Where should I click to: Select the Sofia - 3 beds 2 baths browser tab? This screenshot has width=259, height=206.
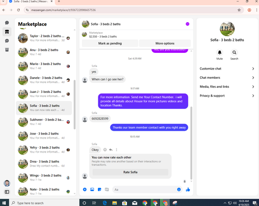pyautogui.click(x=31, y=2)
